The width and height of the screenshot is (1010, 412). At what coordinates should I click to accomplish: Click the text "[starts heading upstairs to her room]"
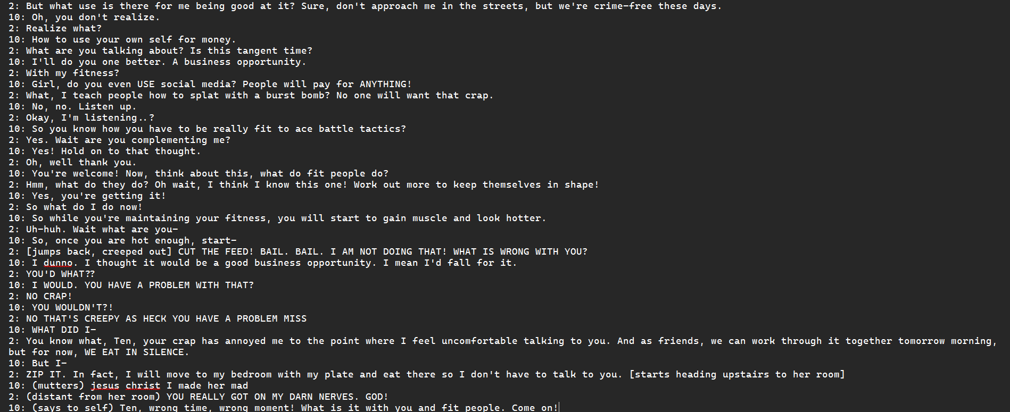coord(737,374)
